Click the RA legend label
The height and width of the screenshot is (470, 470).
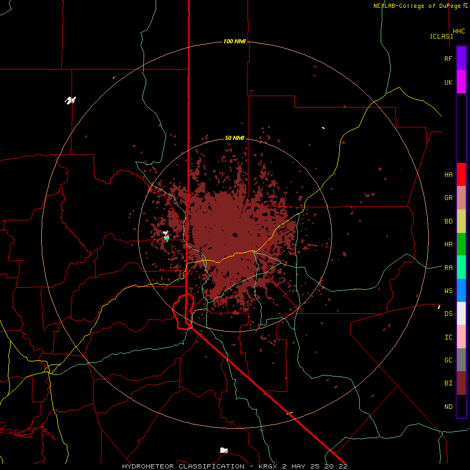coord(448,268)
